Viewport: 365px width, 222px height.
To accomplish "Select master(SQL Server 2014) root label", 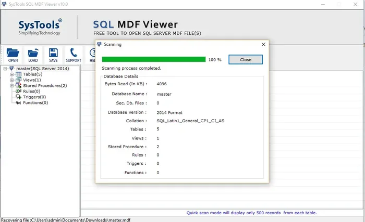I will tap(43, 69).
